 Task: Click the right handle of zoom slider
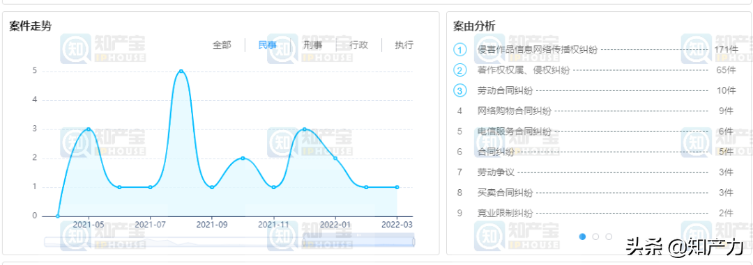coord(413,242)
